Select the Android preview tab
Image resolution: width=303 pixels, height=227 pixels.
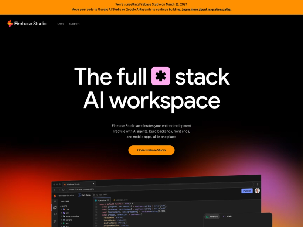(x=212, y=217)
